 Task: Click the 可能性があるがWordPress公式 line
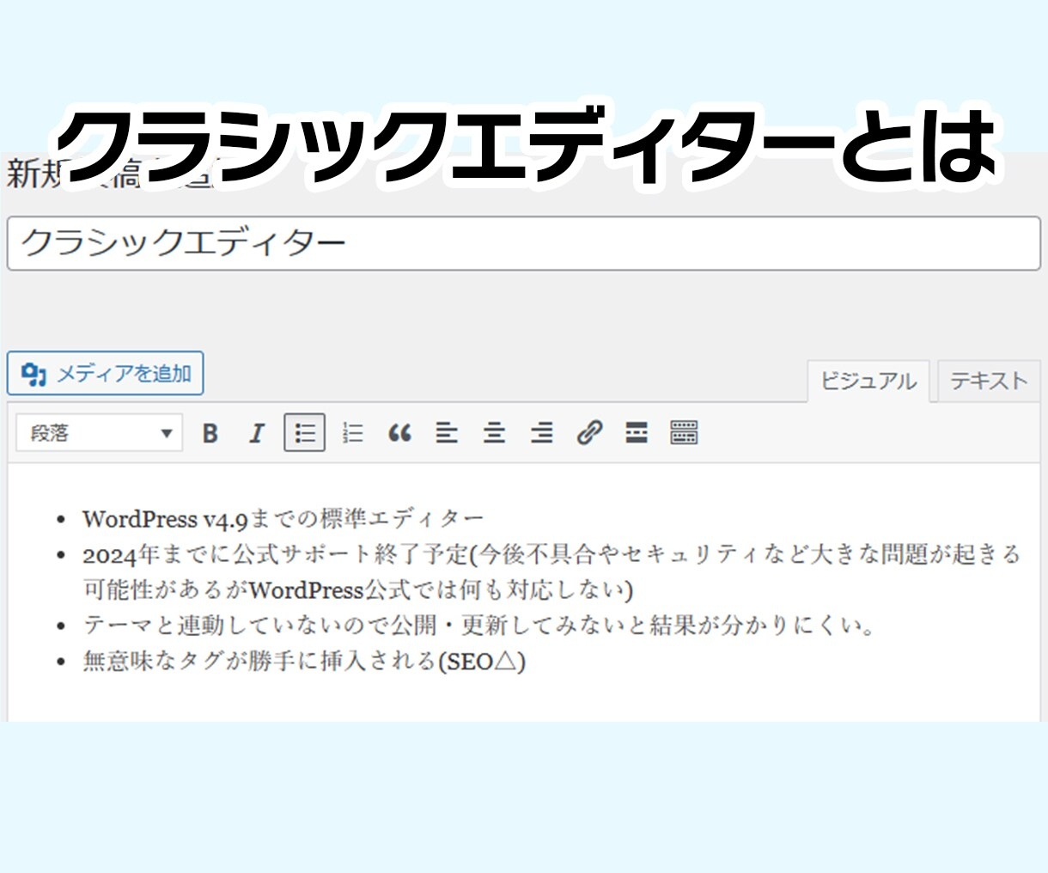(357, 590)
